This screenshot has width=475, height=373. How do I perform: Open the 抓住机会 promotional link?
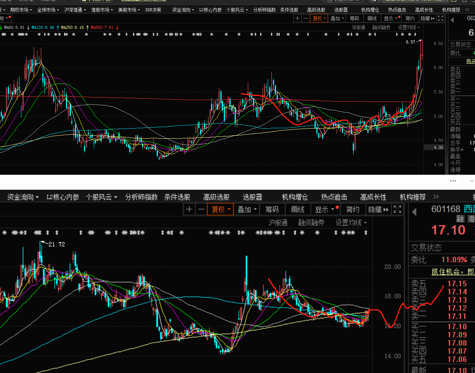pyautogui.click(x=453, y=272)
